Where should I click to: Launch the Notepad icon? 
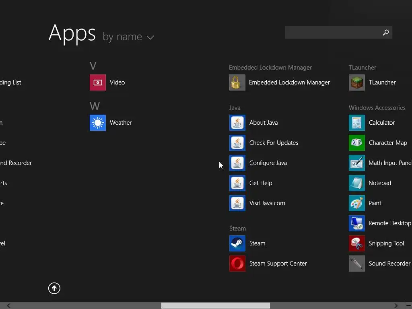[357, 183]
